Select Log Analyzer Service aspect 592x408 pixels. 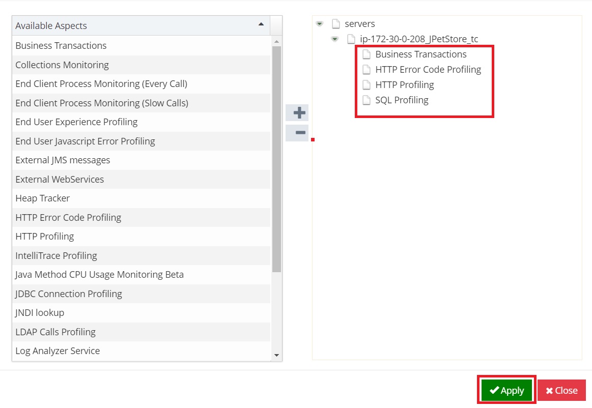(x=141, y=351)
